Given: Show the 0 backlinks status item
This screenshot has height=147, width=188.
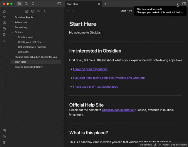Looking at the screenshot, I should click(146, 145).
